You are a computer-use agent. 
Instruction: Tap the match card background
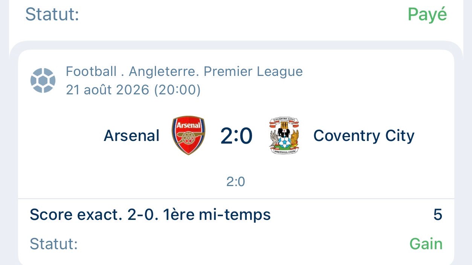tap(236, 158)
